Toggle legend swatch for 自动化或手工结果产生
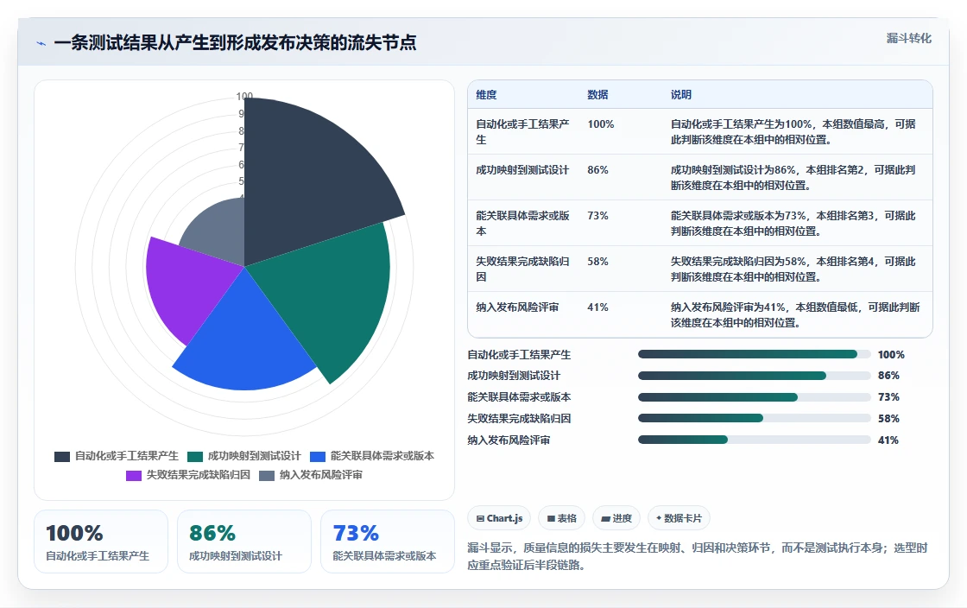Screen dimensions: 967x608 click(x=61, y=456)
